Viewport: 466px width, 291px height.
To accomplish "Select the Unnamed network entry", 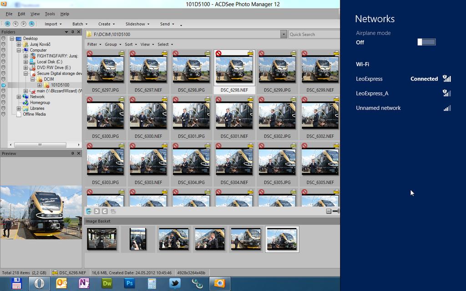I will (403, 108).
